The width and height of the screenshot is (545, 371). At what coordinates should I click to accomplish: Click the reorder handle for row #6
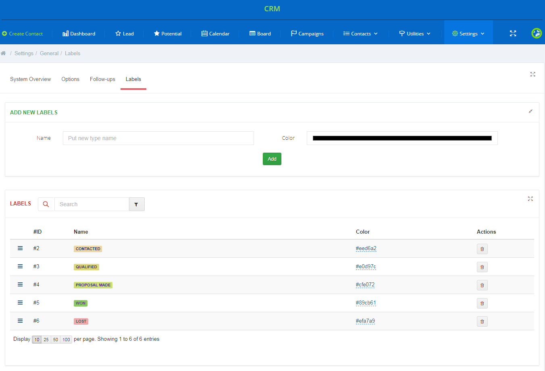coord(20,321)
